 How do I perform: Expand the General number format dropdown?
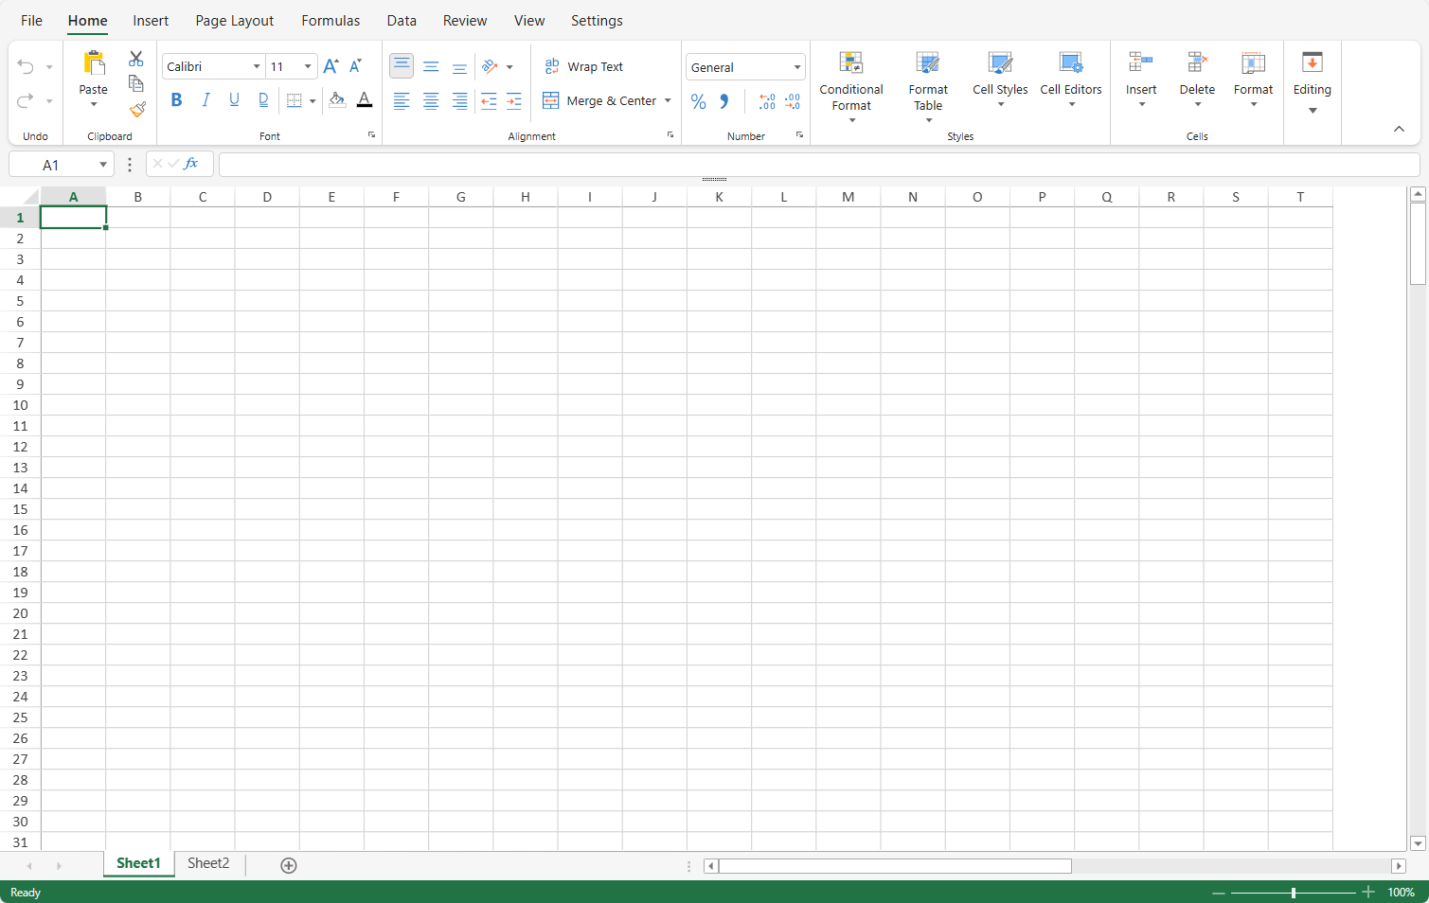point(796,67)
